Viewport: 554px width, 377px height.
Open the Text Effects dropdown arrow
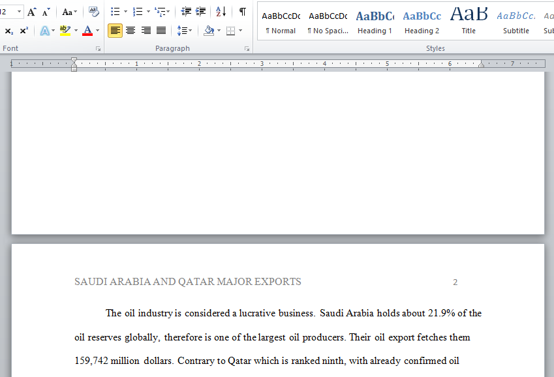(54, 31)
